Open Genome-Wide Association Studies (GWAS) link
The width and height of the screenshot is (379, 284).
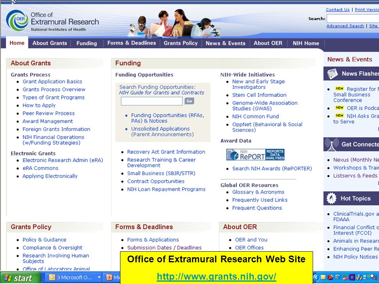click(x=265, y=106)
